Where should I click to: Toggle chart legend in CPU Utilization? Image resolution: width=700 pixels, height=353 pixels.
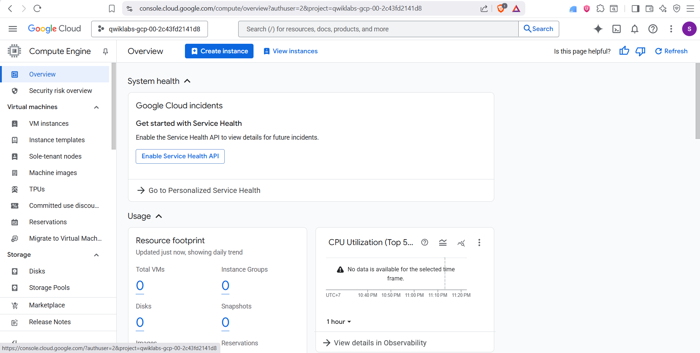[x=442, y=243]
